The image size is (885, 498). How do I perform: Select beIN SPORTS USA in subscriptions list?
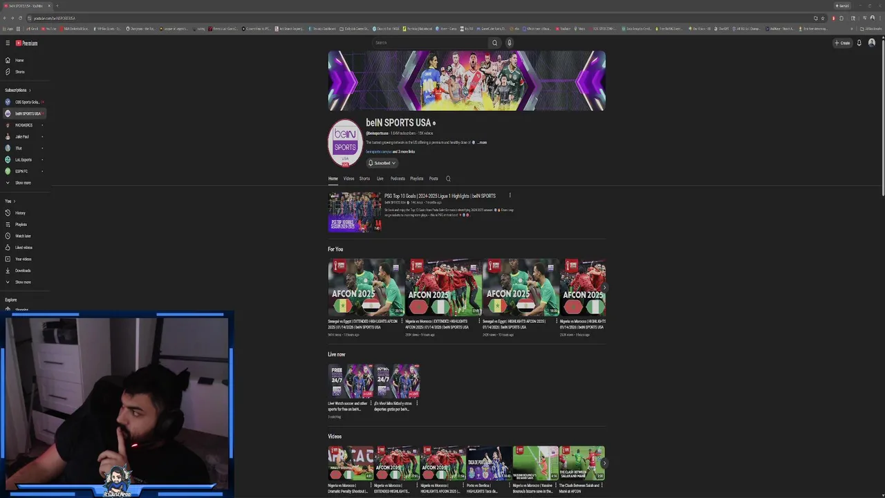[x=24, y=113]
